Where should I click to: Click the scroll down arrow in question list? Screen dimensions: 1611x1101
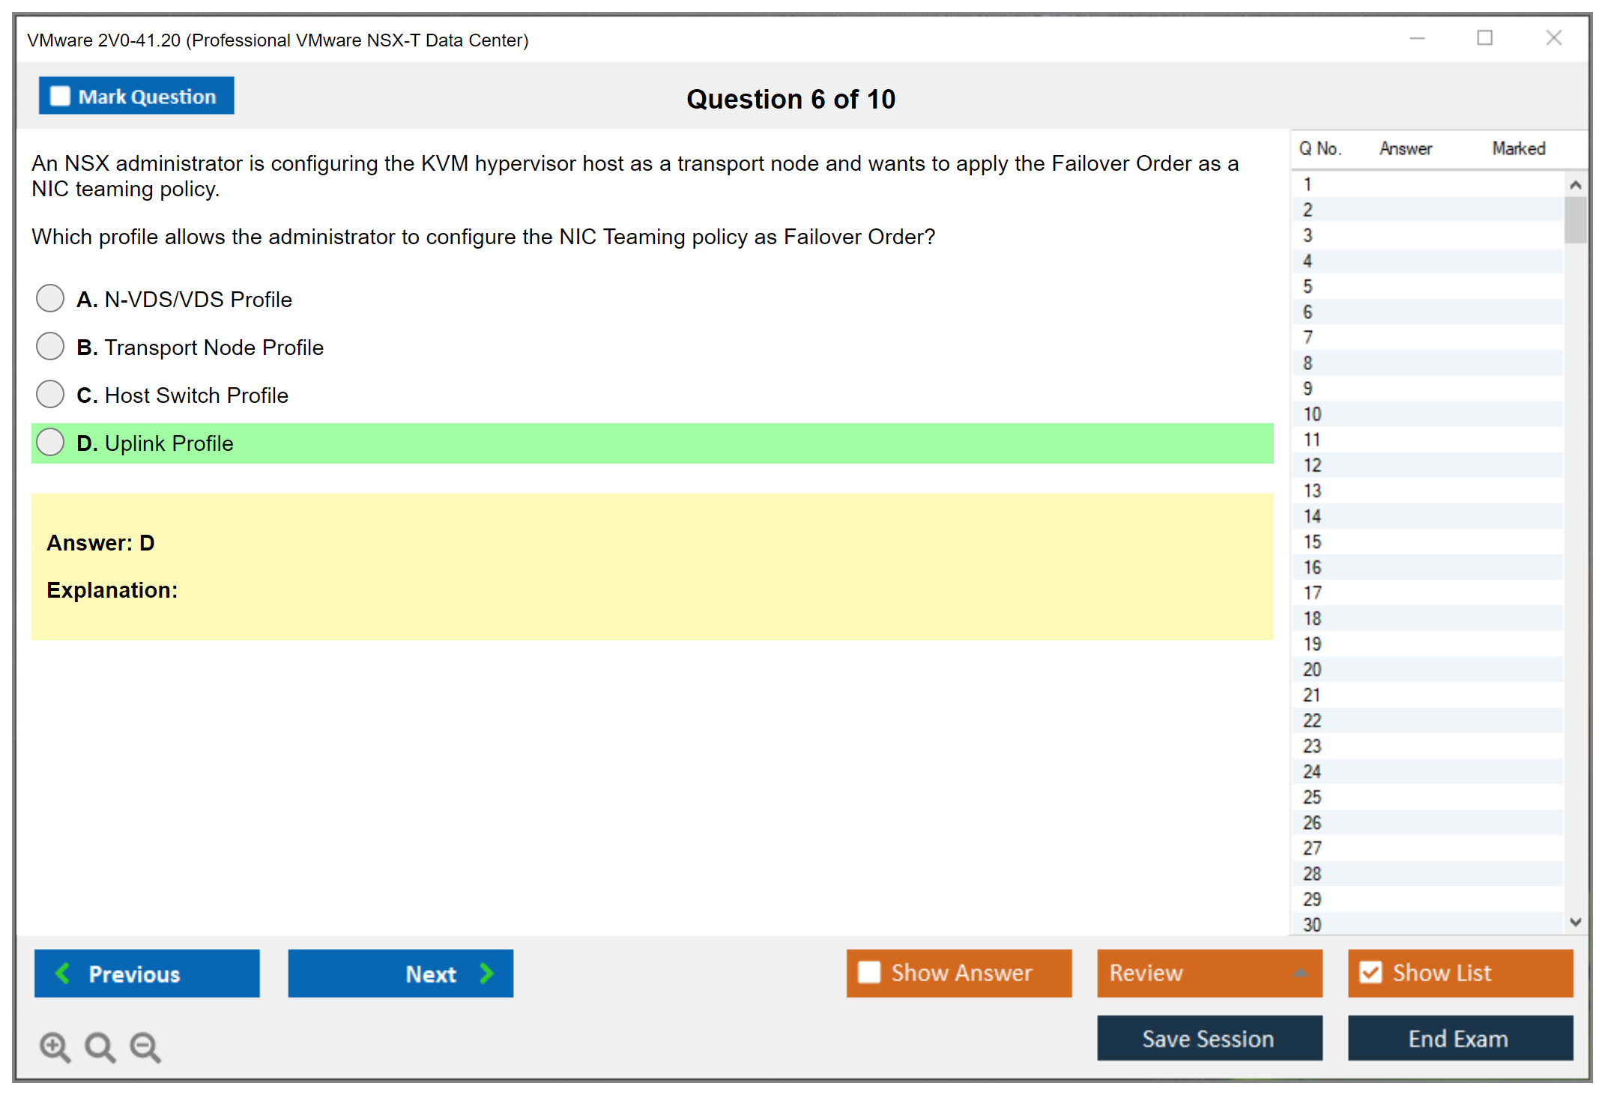coord(1575,922)
